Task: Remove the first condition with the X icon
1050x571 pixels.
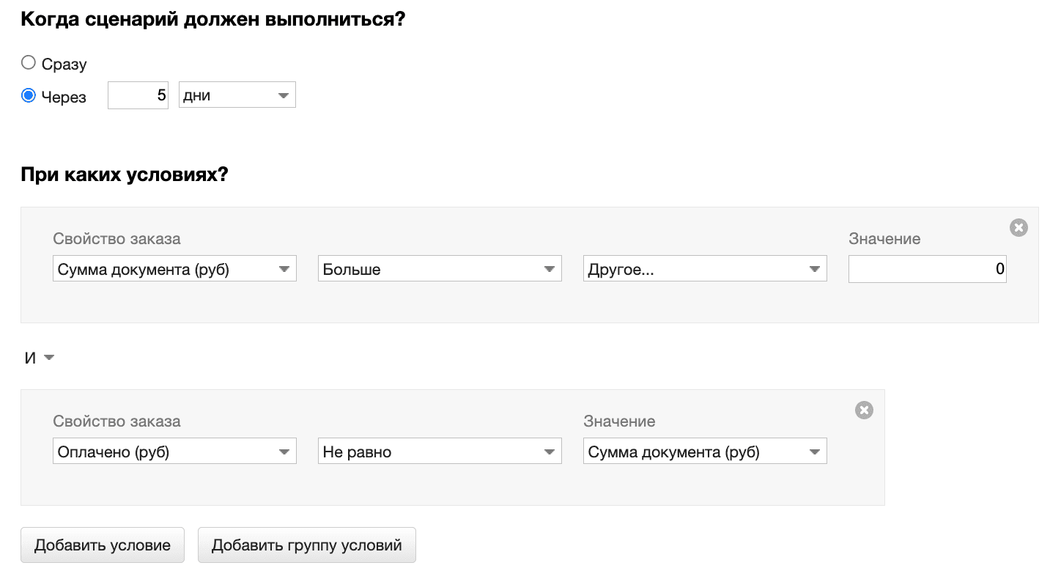Action: [x=1018, y=228]
